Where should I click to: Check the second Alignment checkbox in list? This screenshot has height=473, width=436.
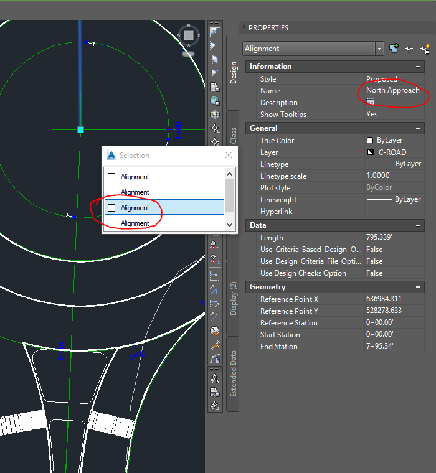point(111,192)
